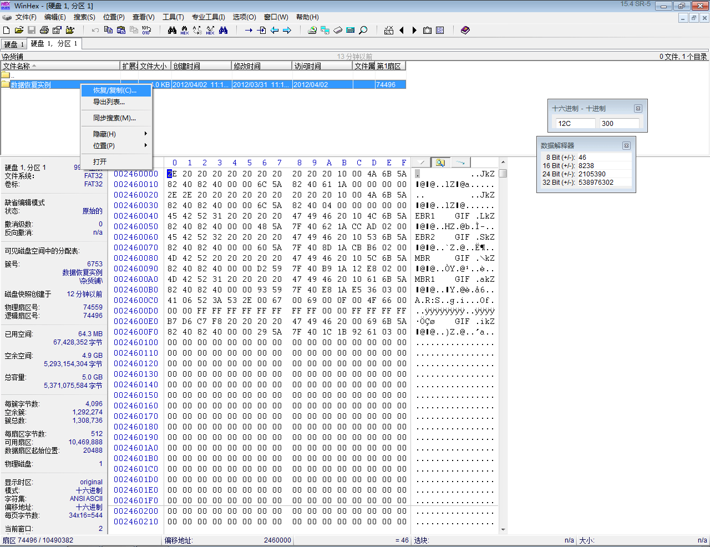
Task: Click the Open Disk toolbar icon
Action: click(x=312, y=30)
